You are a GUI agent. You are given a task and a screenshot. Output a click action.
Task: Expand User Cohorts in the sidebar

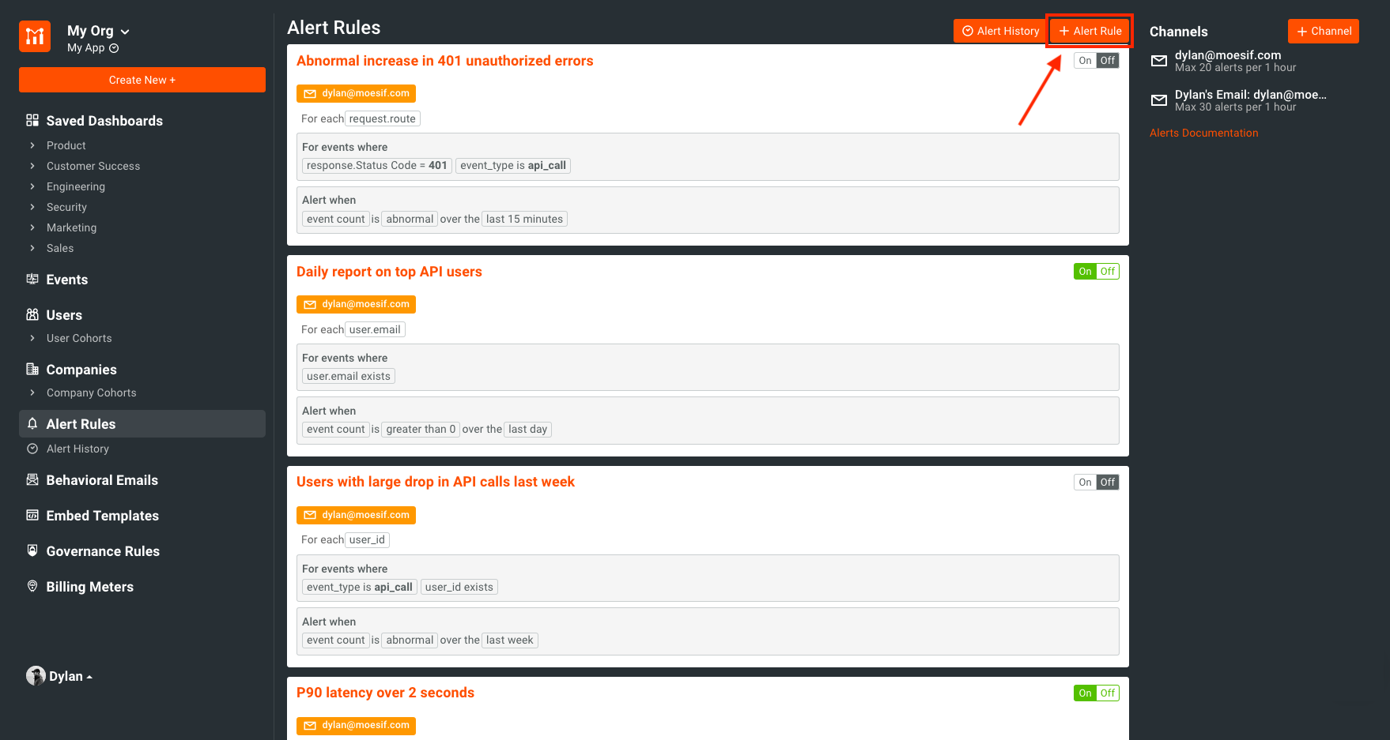(32, 338)
